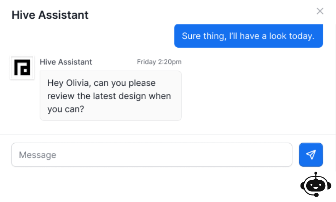Click the paper plane icon inside blue button

tap(311, 154)
